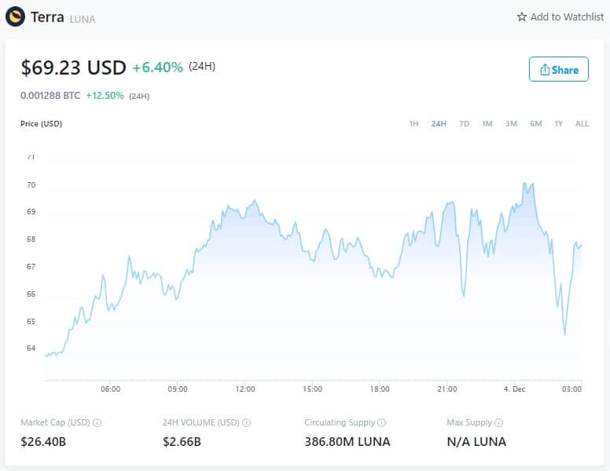This screenshot has width=610, height=471.
Task: Click the star icon beside Add to Watchlist
Action: (522, 17)
